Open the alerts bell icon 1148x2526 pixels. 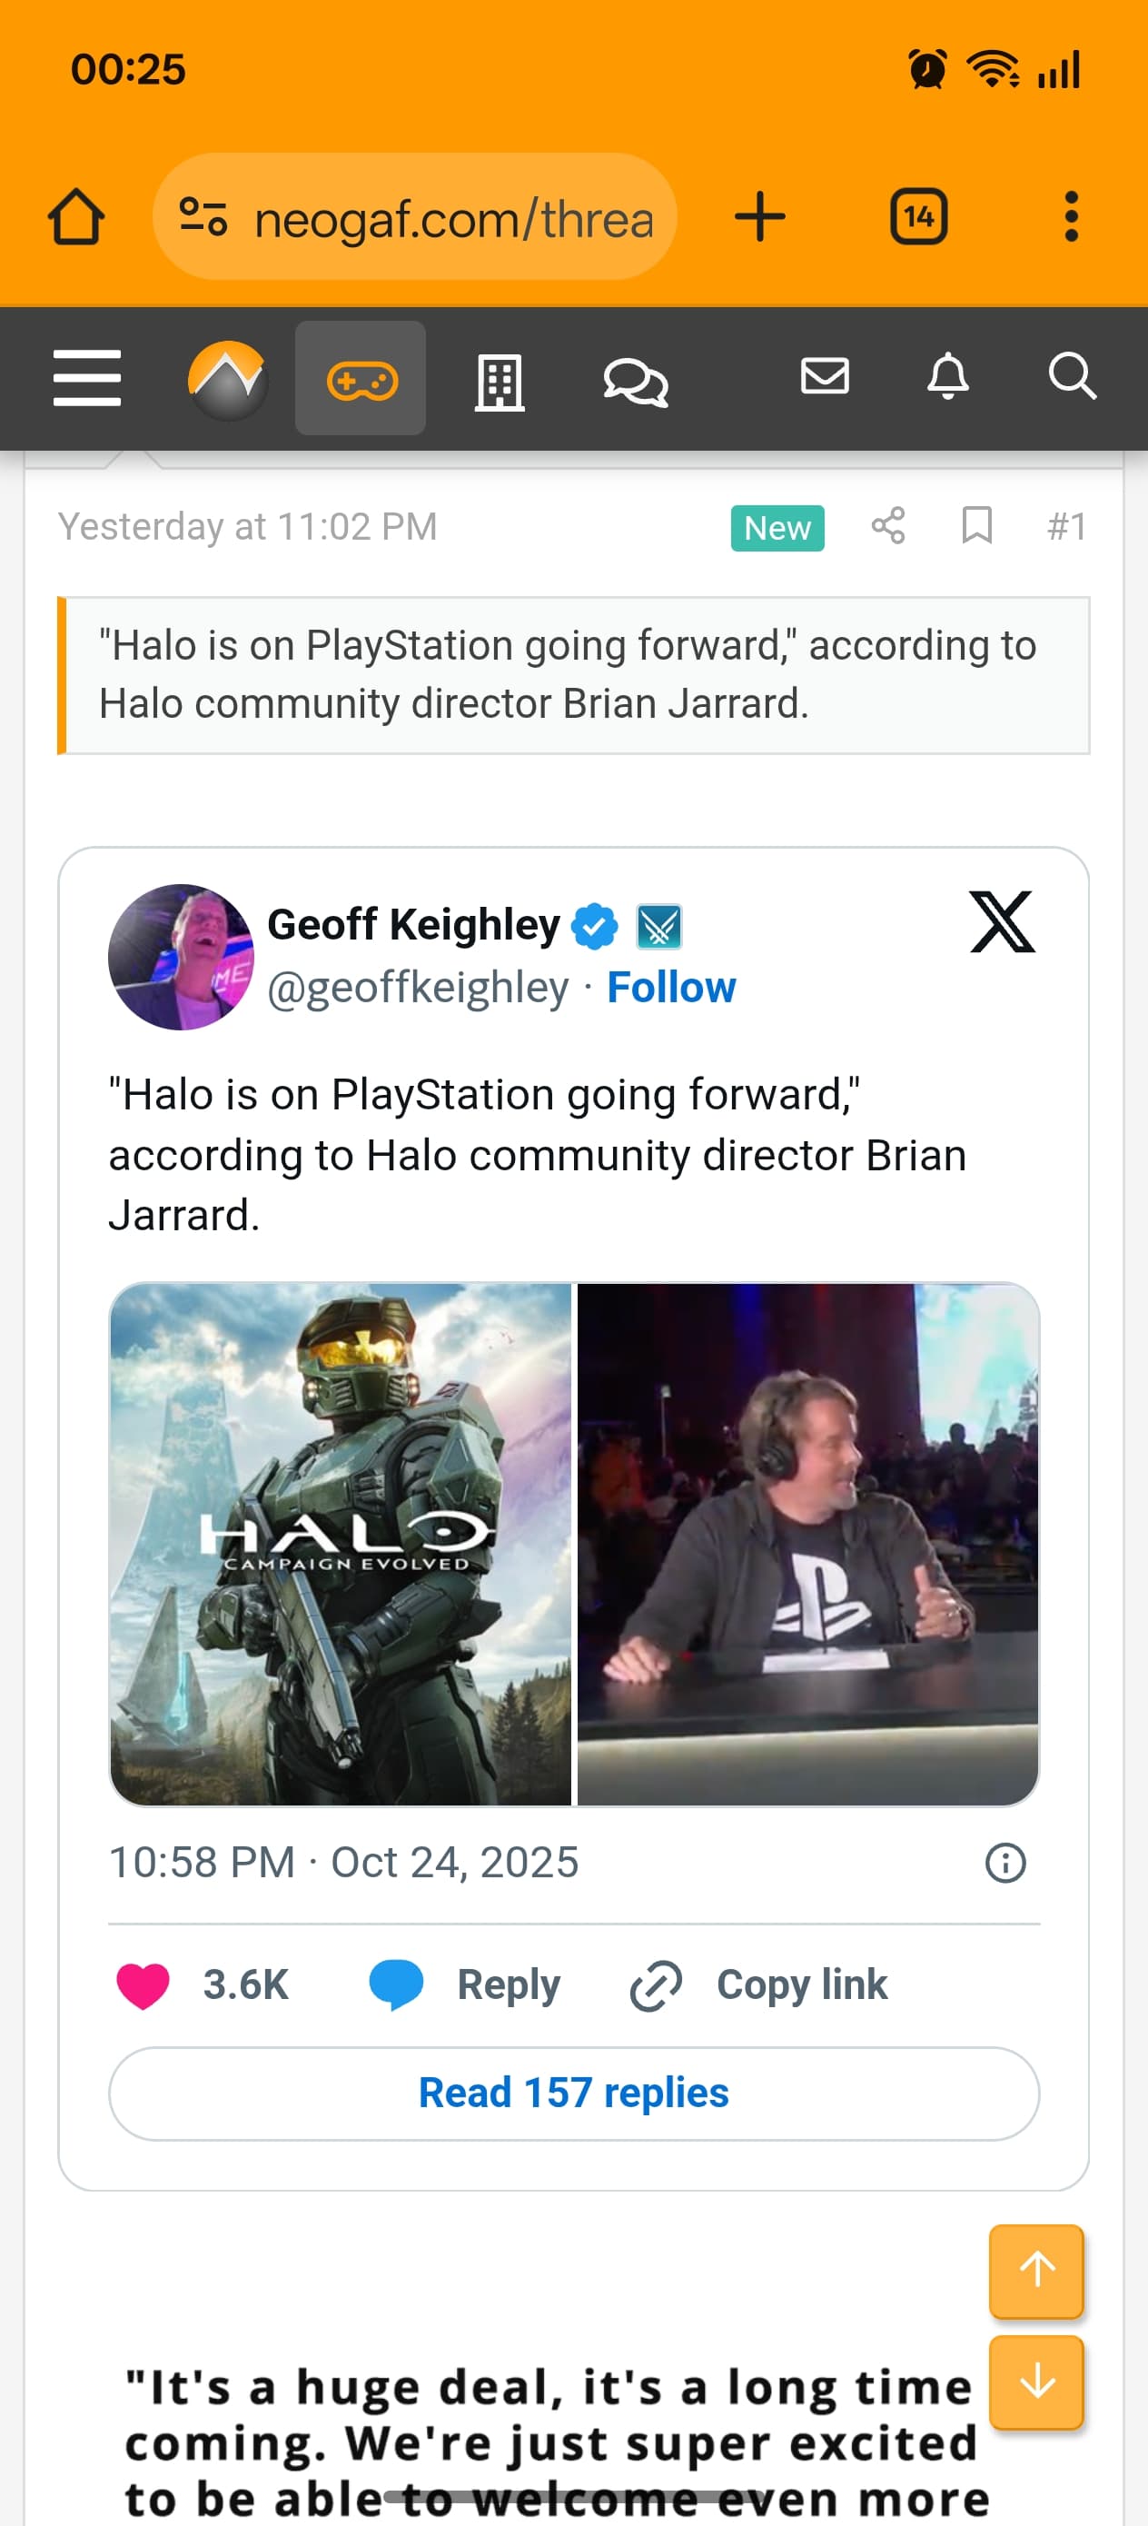click(x=948, y=376)
